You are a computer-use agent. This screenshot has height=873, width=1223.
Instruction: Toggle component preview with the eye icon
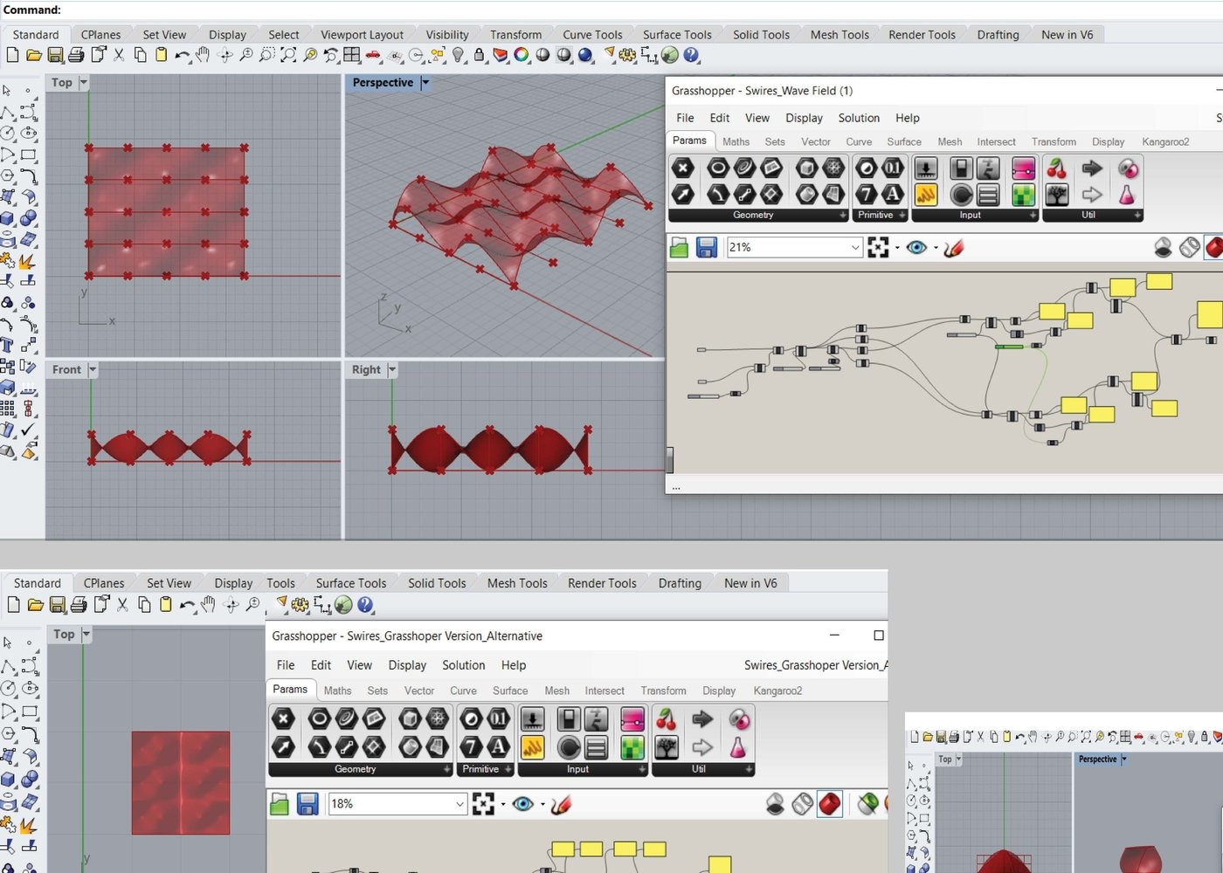point(916,247)
